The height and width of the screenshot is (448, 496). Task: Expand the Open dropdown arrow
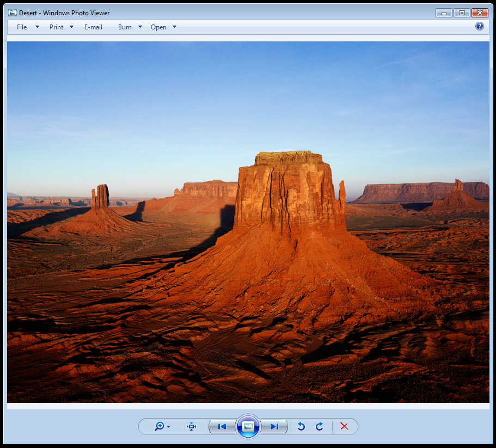tap(174, 27)
